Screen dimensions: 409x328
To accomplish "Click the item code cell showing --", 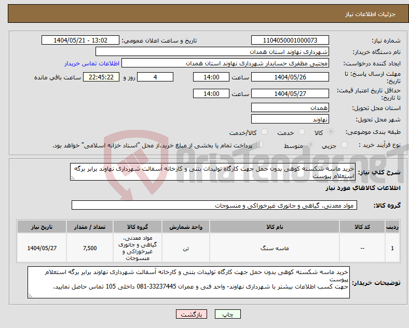I will 362,248.
